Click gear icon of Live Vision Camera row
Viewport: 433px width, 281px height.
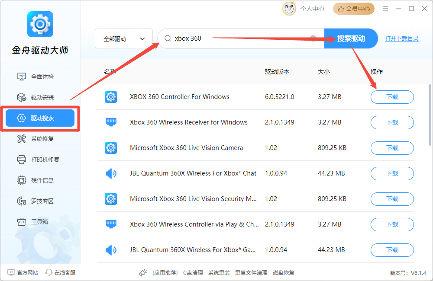point(111,148)
